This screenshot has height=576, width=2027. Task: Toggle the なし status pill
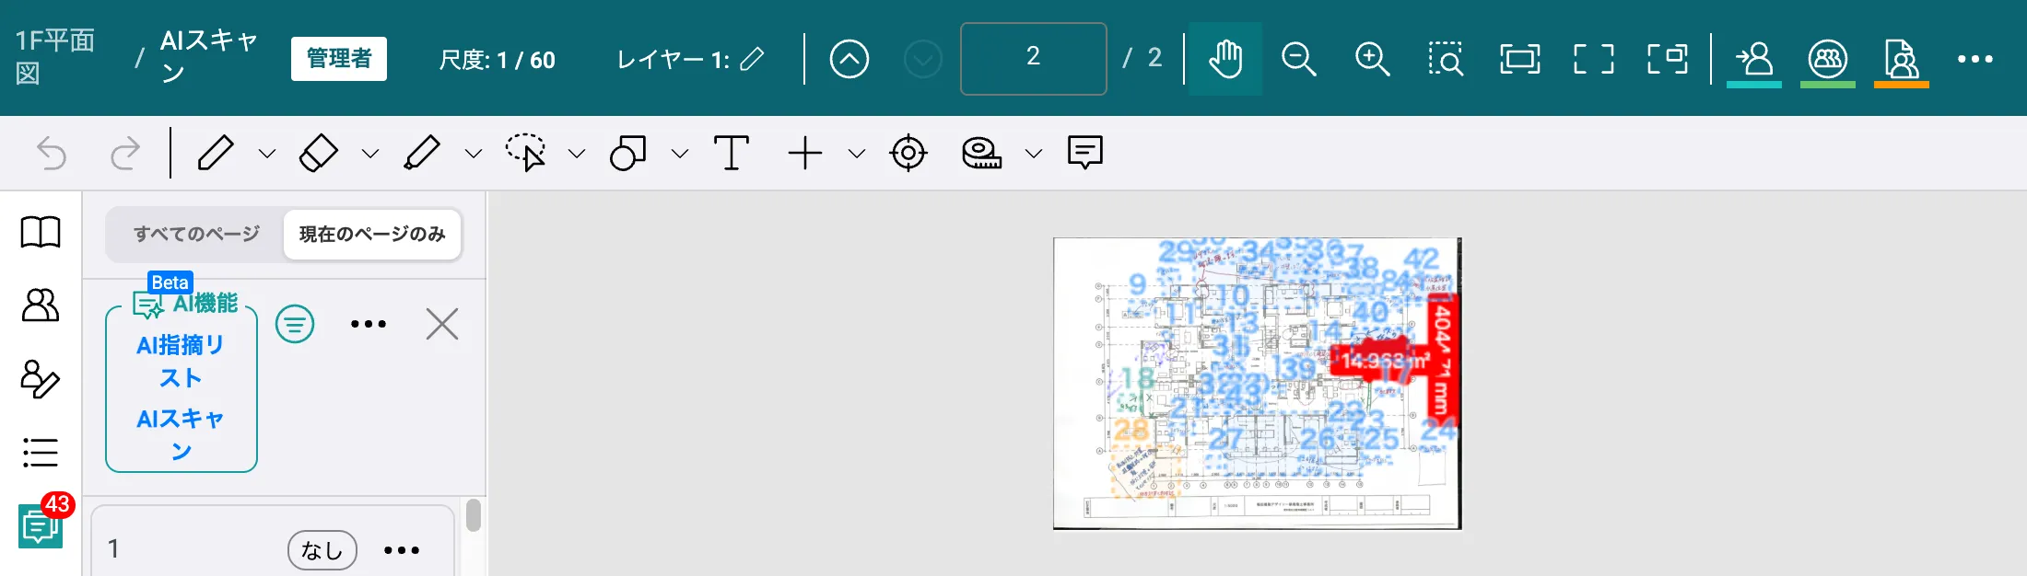point(322,550)
